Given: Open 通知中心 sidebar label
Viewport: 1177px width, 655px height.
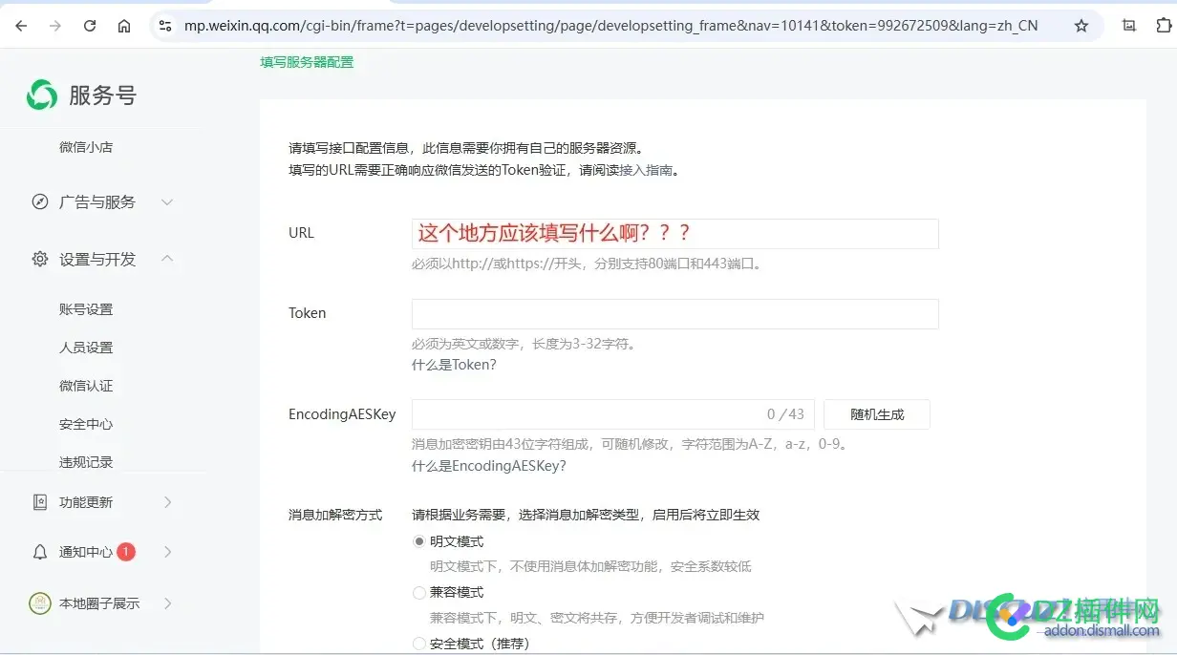Looking at the screenshot, I should (x=86, y=552).
